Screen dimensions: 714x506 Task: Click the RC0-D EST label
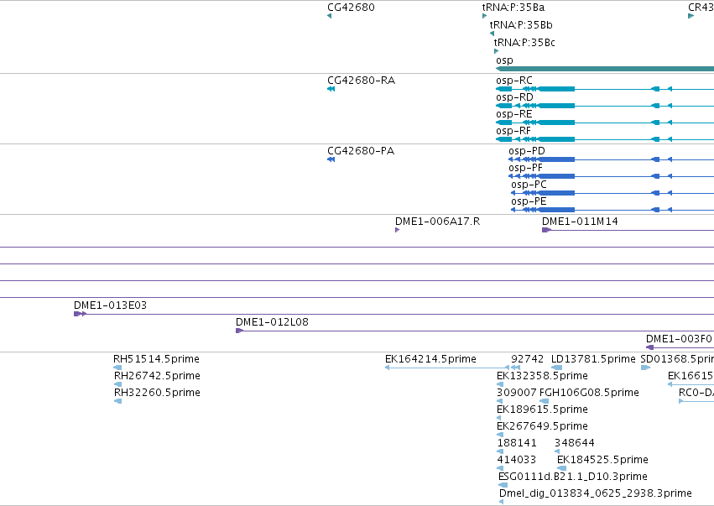tap(696, 393)
